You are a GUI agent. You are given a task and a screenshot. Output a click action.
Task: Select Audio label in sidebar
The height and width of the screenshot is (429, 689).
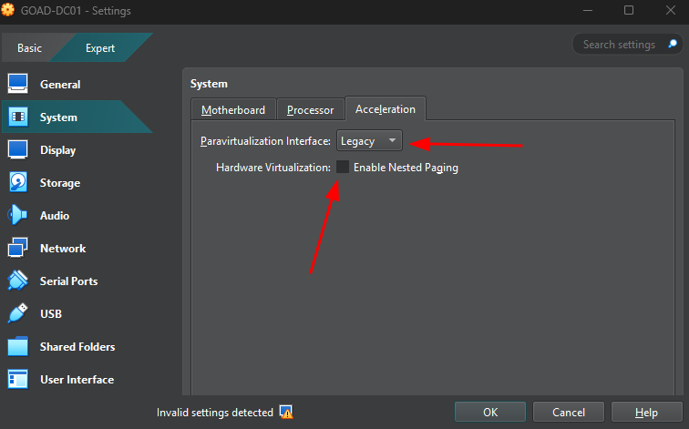pos(55,216)
